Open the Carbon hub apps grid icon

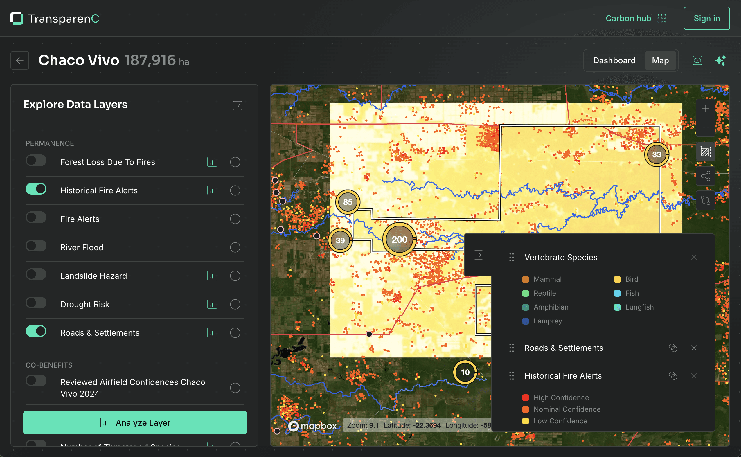[x=662, y=19]
